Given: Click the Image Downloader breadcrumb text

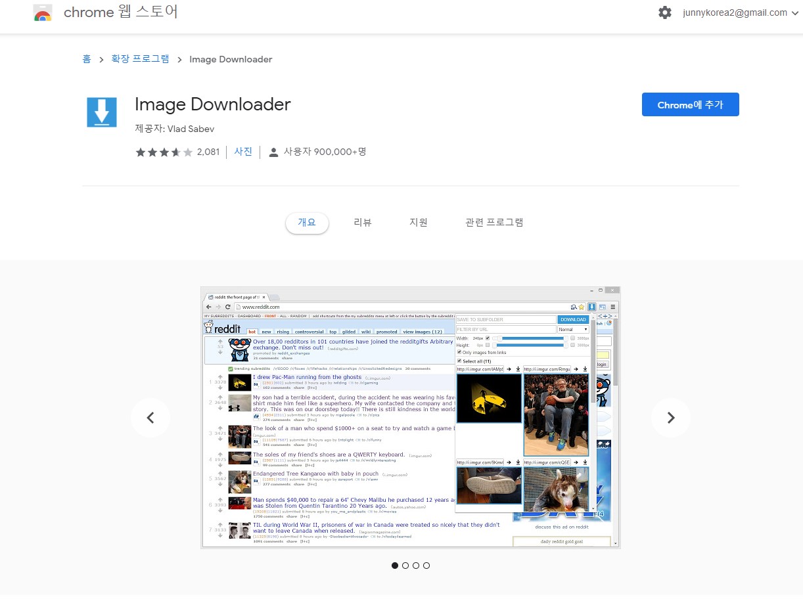Looking at the screenshot, I should (x=231, y=59).
